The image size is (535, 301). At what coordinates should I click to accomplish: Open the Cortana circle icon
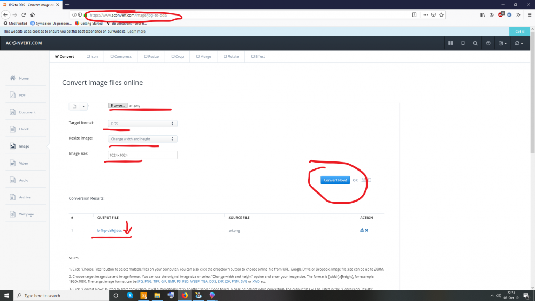point(116,296)
